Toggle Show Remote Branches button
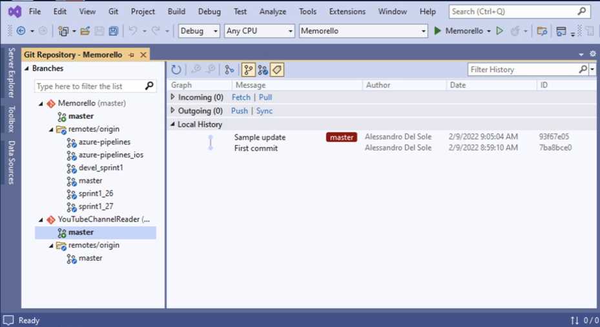The image size is (600, 327). pos(262,70)
